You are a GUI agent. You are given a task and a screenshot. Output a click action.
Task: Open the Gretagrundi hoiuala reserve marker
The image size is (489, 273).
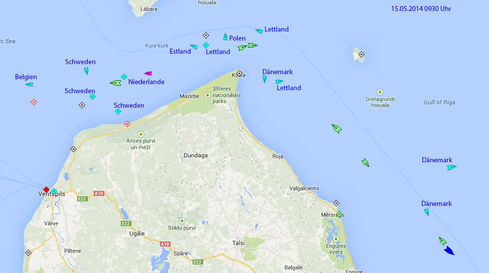380,92
